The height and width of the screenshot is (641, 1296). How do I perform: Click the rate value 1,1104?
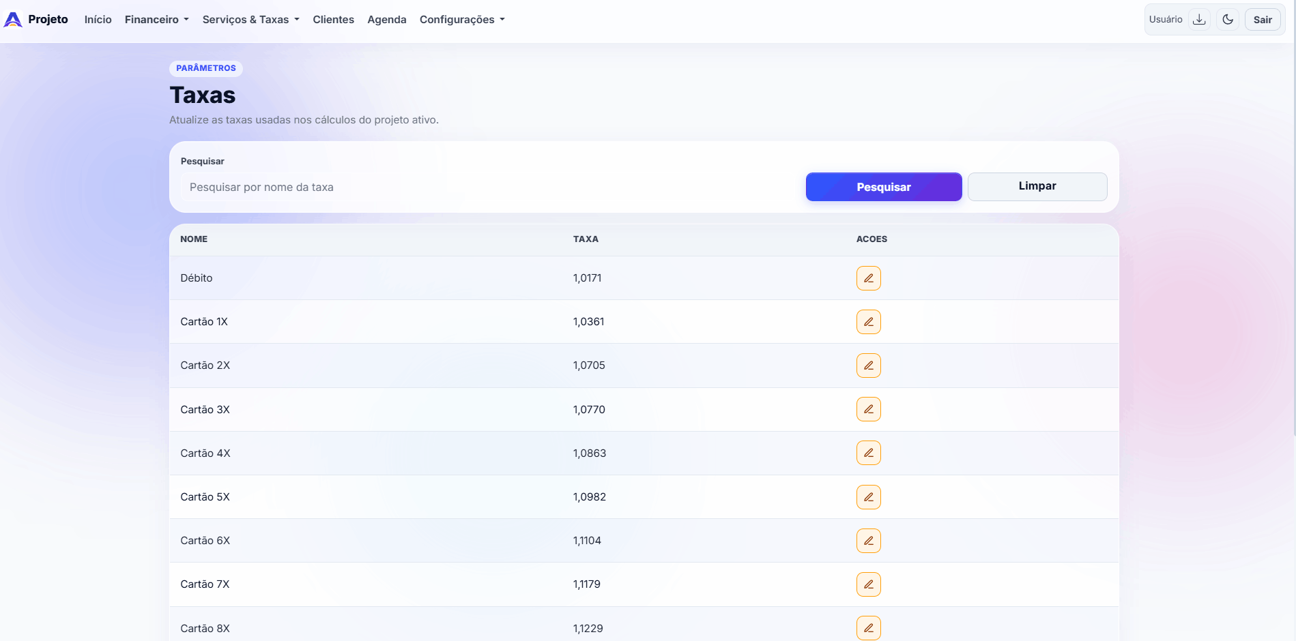tap(587, 541)
